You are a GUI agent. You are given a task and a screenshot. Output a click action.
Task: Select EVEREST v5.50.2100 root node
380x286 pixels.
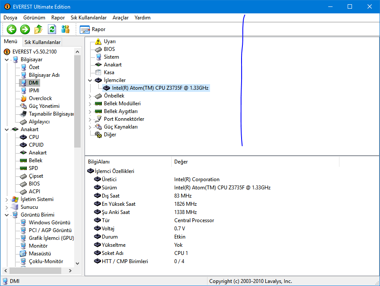(x=35, y=52)
